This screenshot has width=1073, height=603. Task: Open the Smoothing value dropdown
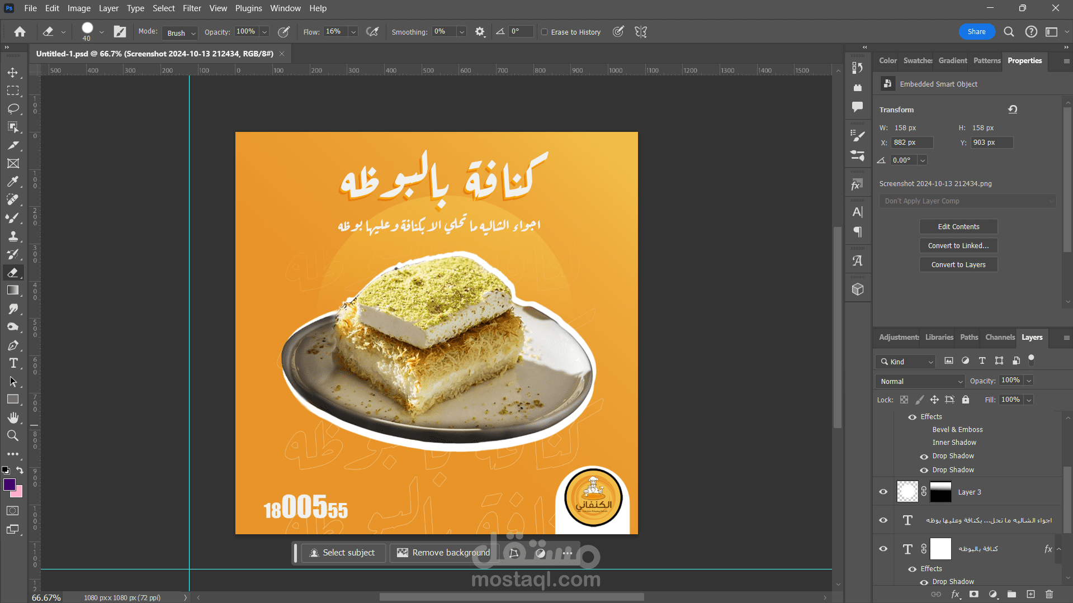462,32
